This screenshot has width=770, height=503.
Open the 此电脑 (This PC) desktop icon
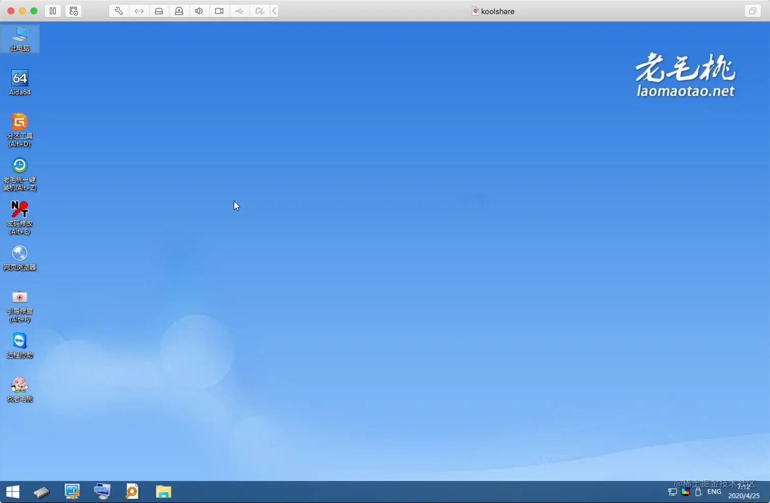pos(20,39)
